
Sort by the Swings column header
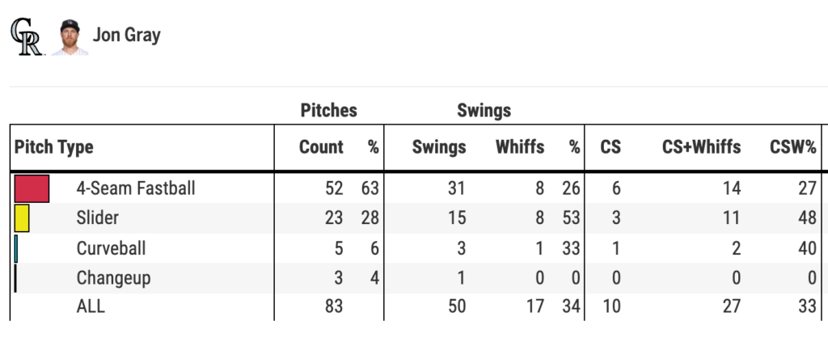point(439,147)
